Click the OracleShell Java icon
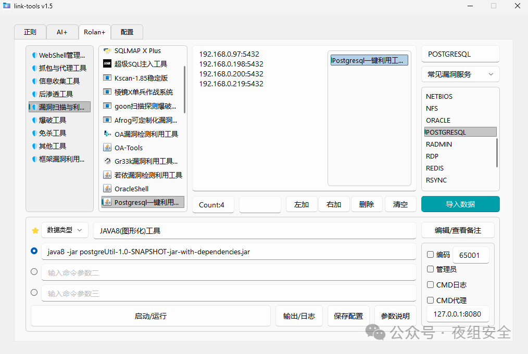 tap(107, 189)
